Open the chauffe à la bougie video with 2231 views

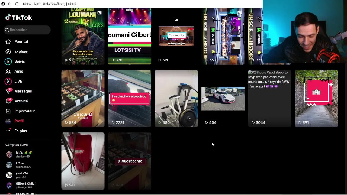click(130, 99)
